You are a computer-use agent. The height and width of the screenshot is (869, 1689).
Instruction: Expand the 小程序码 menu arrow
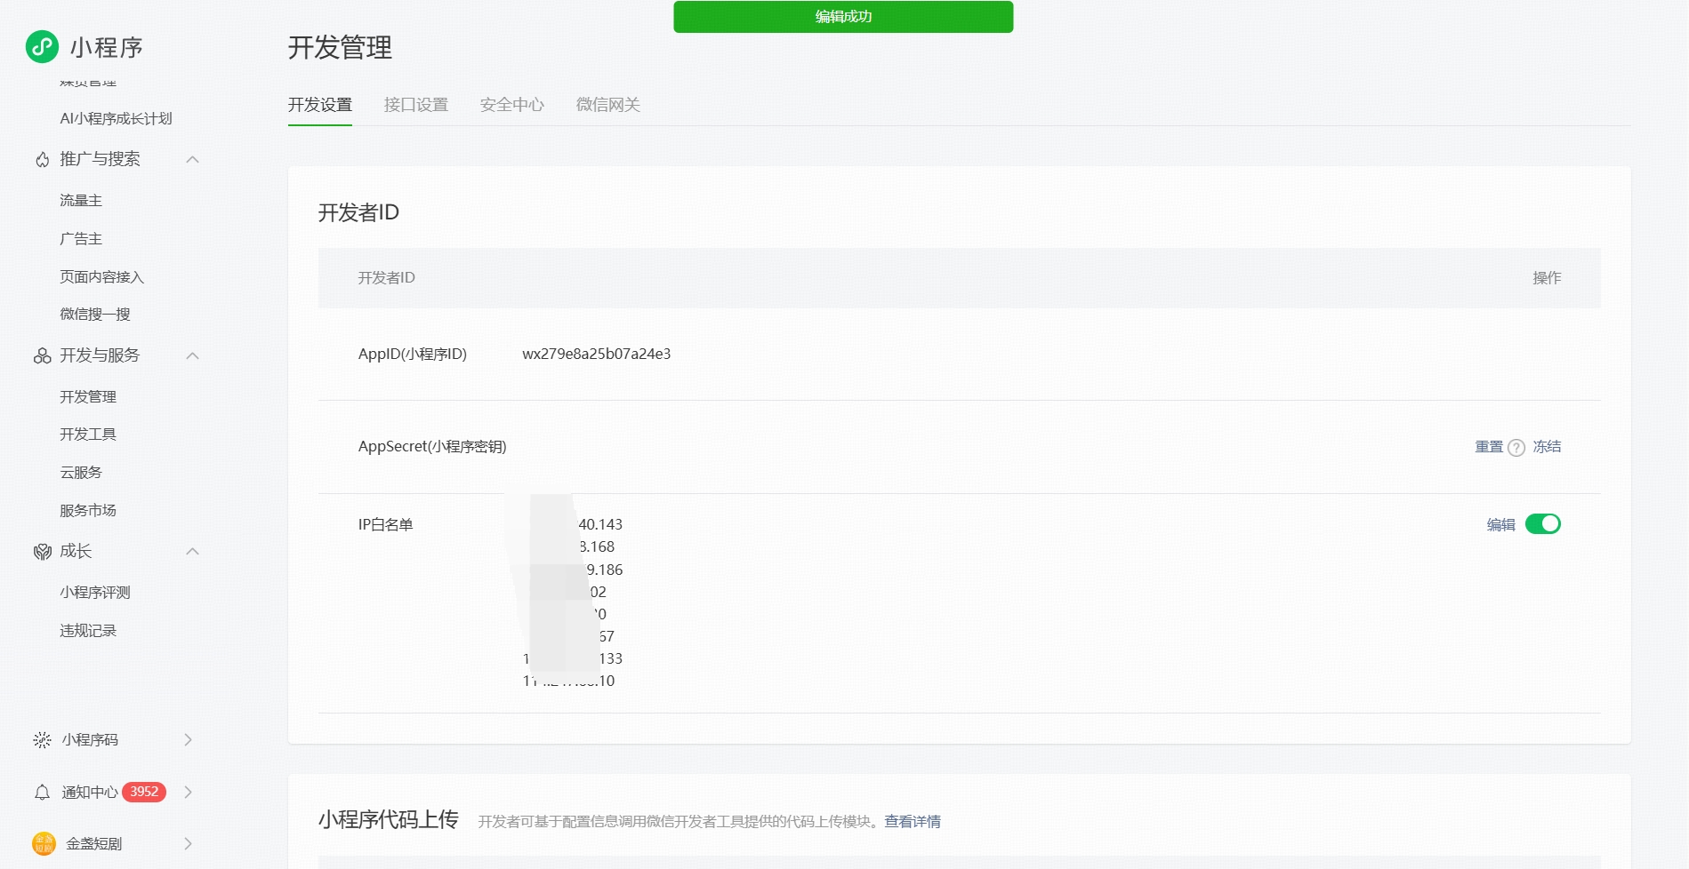[x=188, y=740]
